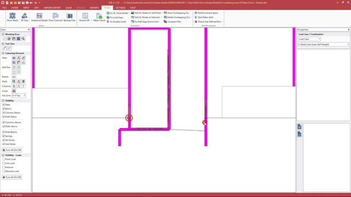Image resolution: width=351 pixels, height=197 pixels.
Task: Click Show Overlapping GLs
Action: [177, 13]
